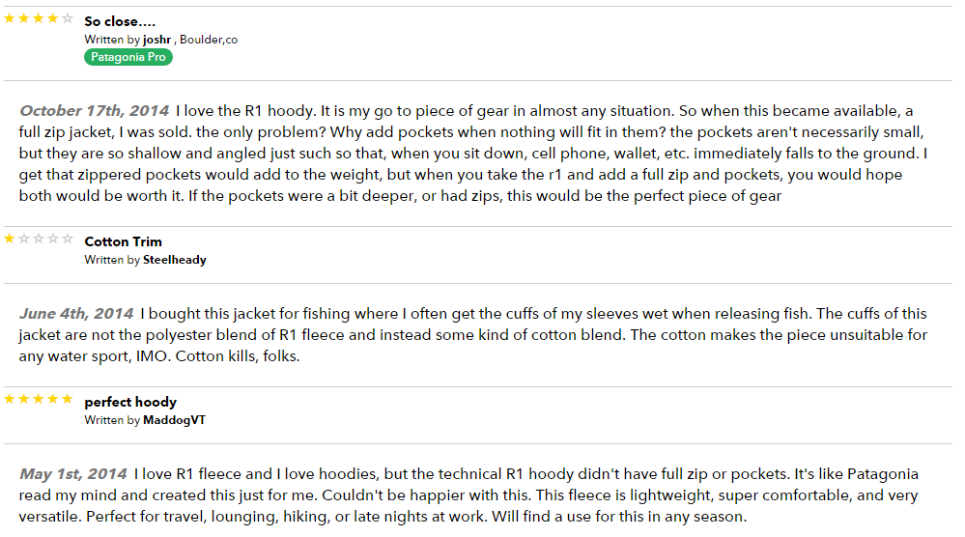Click the empty fifth star of 'So close....' review
This screenshot has width=965, height=537.
click(67, 18)
